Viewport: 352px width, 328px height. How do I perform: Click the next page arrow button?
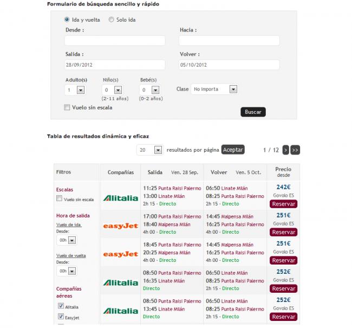point(285,150)
